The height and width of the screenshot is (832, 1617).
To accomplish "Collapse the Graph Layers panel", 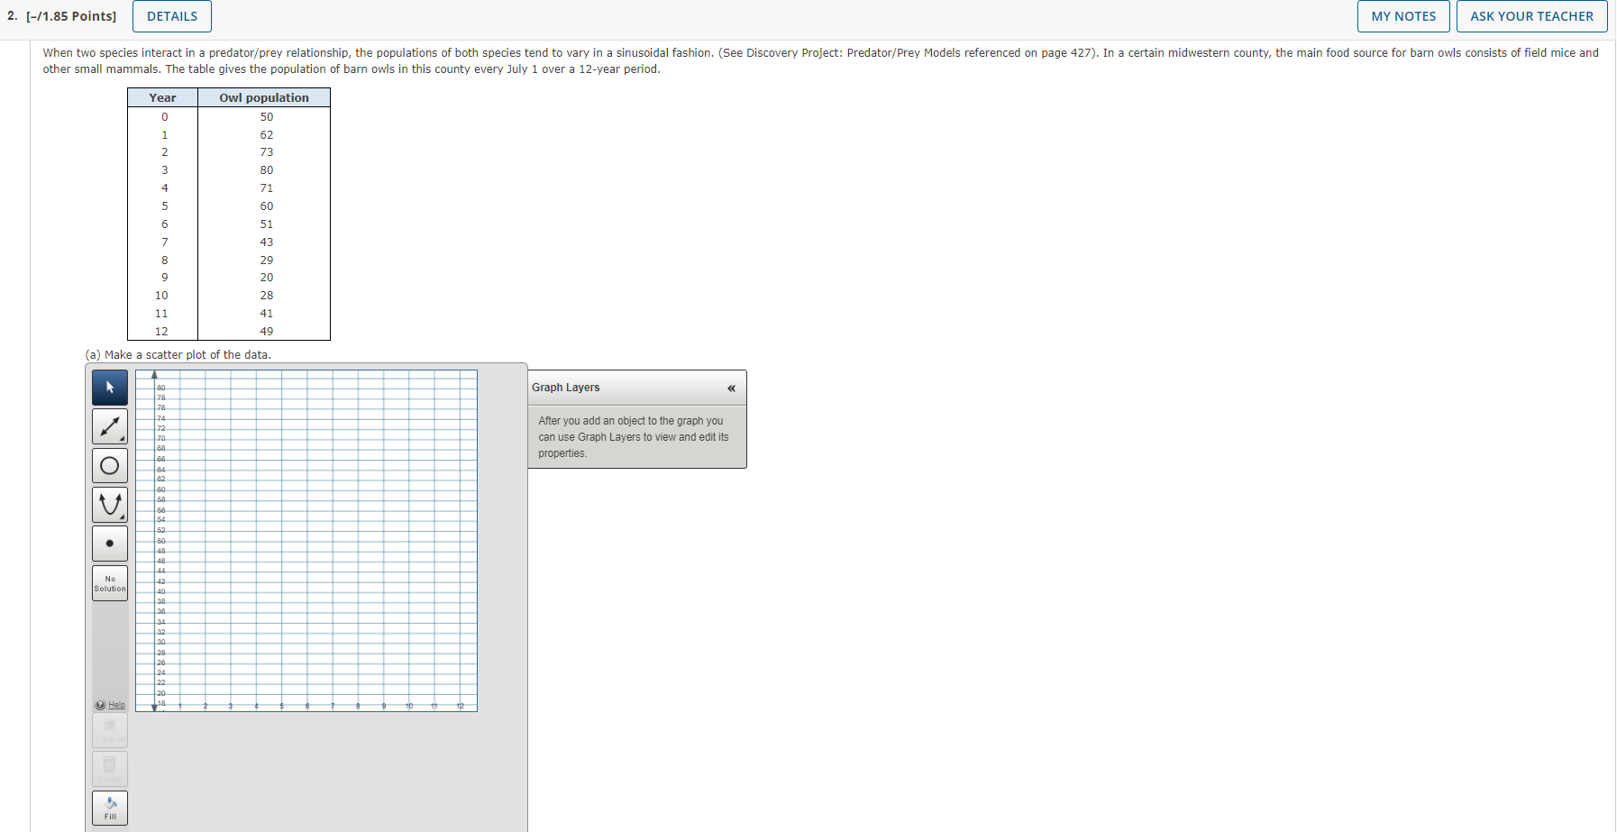I will click(x=731, y=388).
